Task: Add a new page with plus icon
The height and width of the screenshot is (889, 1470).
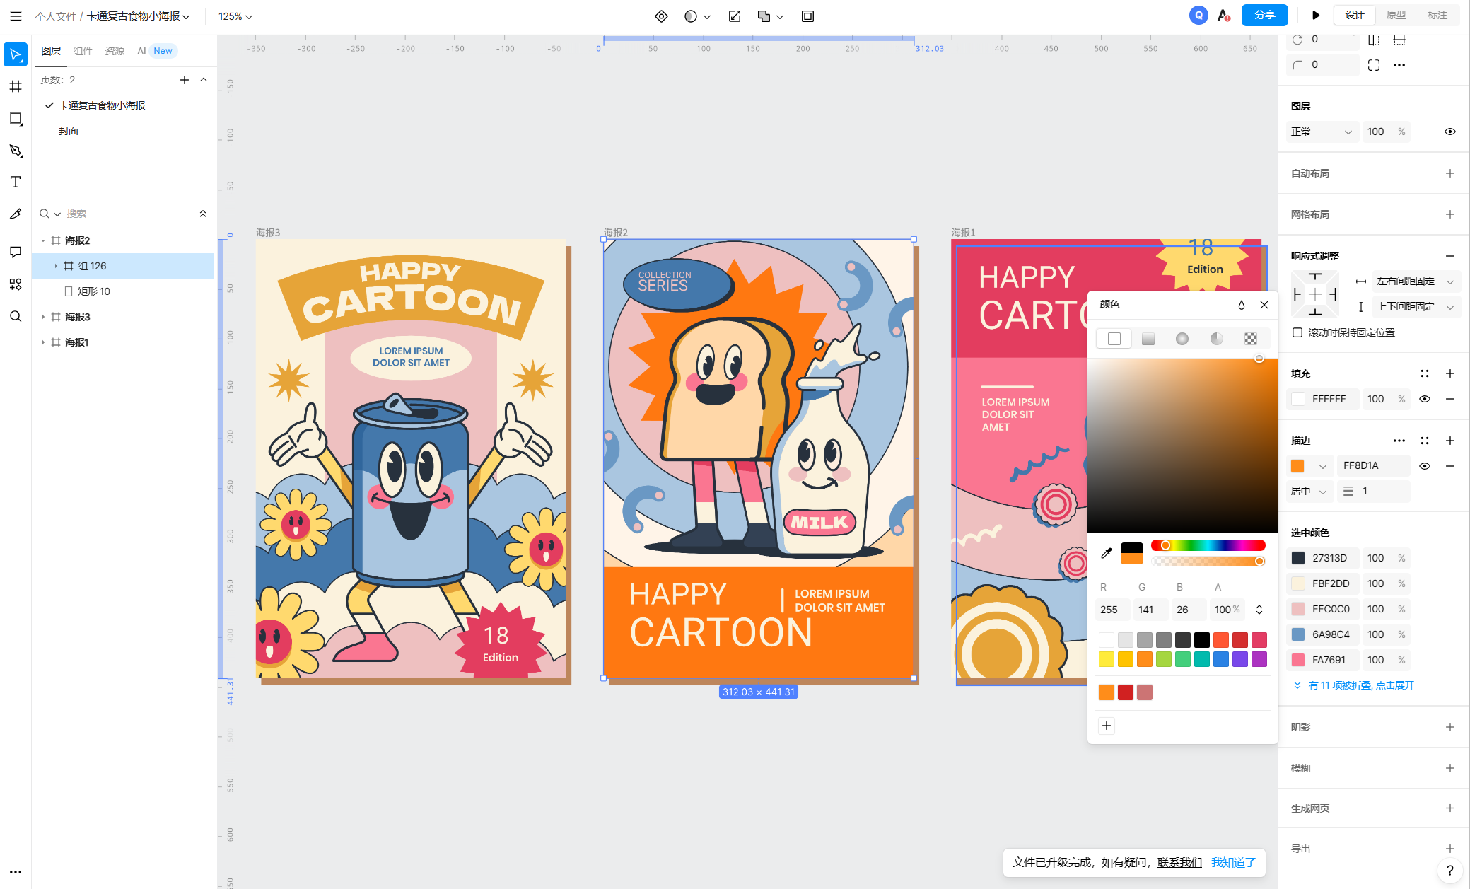Action: 185,80
